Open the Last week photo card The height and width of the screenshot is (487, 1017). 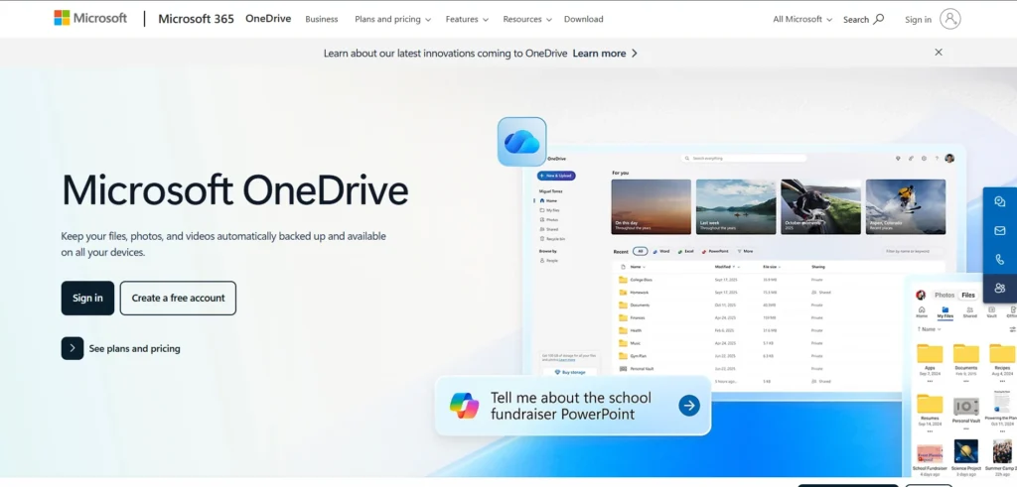tap(736, 206)
